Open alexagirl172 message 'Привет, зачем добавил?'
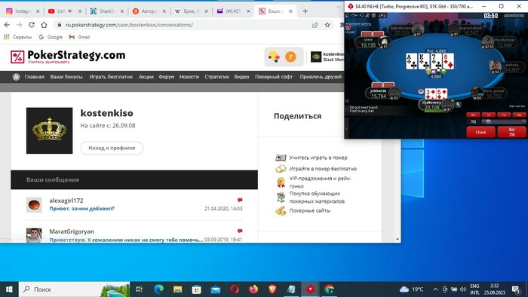Image resolution: width=528 pixels, height=297 pixels. coord(81,209)
